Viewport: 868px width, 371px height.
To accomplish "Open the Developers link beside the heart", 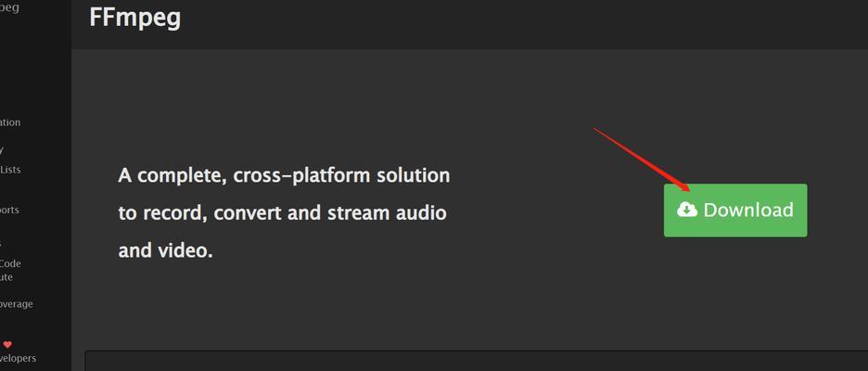I will tap(18, 358).
